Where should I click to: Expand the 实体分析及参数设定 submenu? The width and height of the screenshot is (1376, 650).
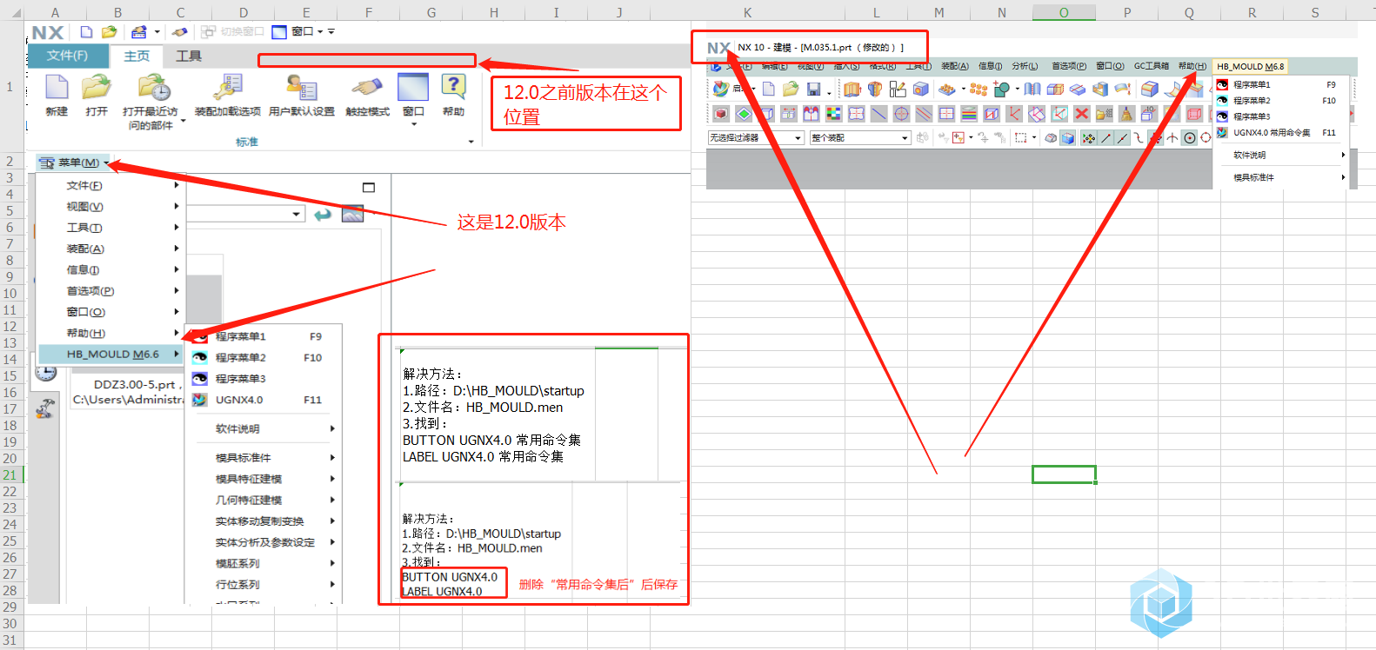point(264,542)
